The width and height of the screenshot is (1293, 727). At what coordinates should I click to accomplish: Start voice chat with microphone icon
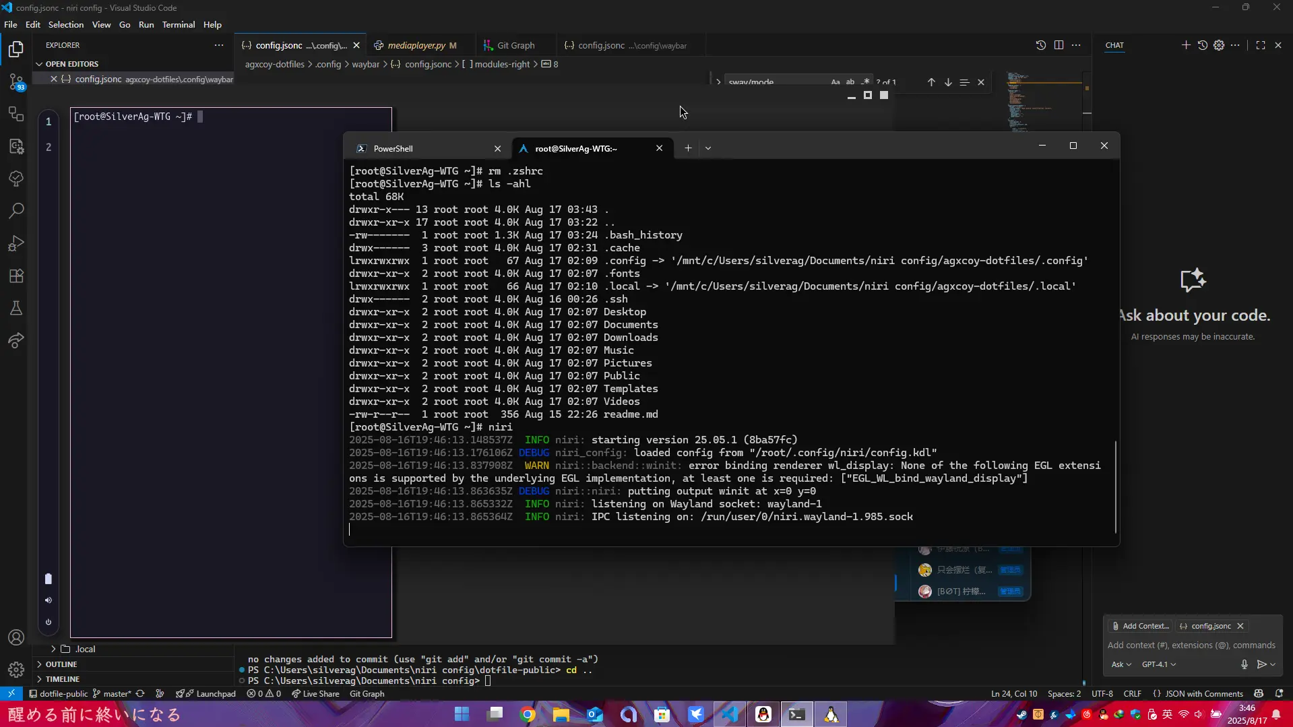coord(1244,664)
